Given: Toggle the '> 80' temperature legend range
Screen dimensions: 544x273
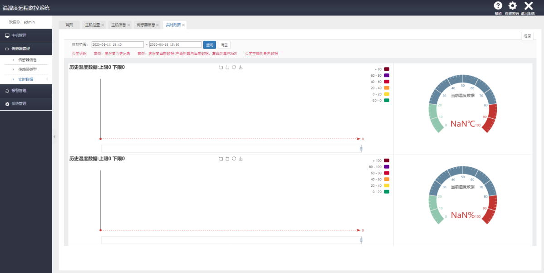Looking at the screenshot, I should (x=387, y=69).
